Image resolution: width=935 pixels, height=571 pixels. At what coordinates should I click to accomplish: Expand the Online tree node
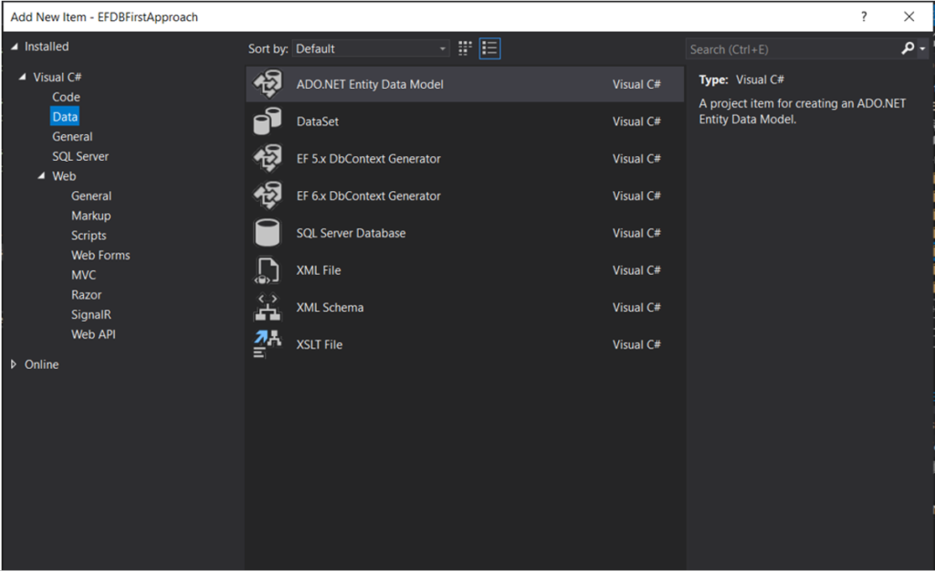point(13,364)
